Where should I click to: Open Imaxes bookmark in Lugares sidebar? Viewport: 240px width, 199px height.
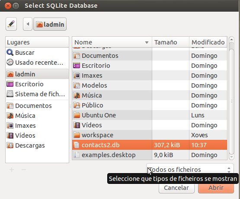click(x=37, y=126)
